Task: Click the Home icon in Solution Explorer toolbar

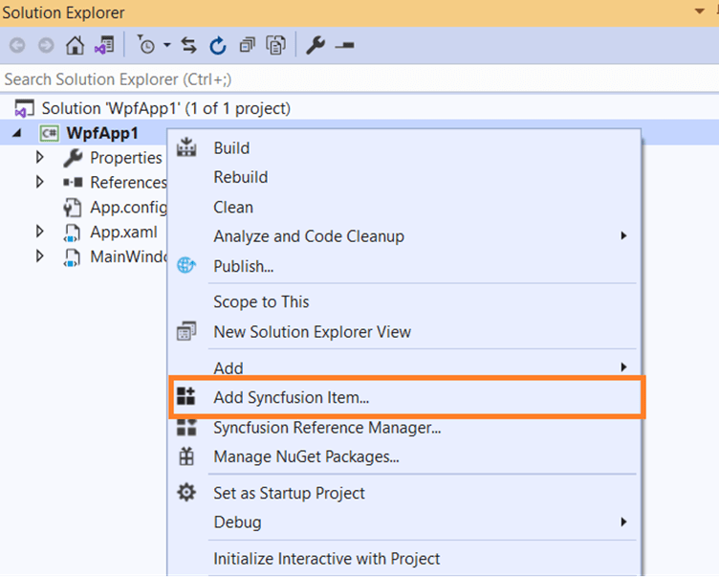Action: [x=75, y=45]
